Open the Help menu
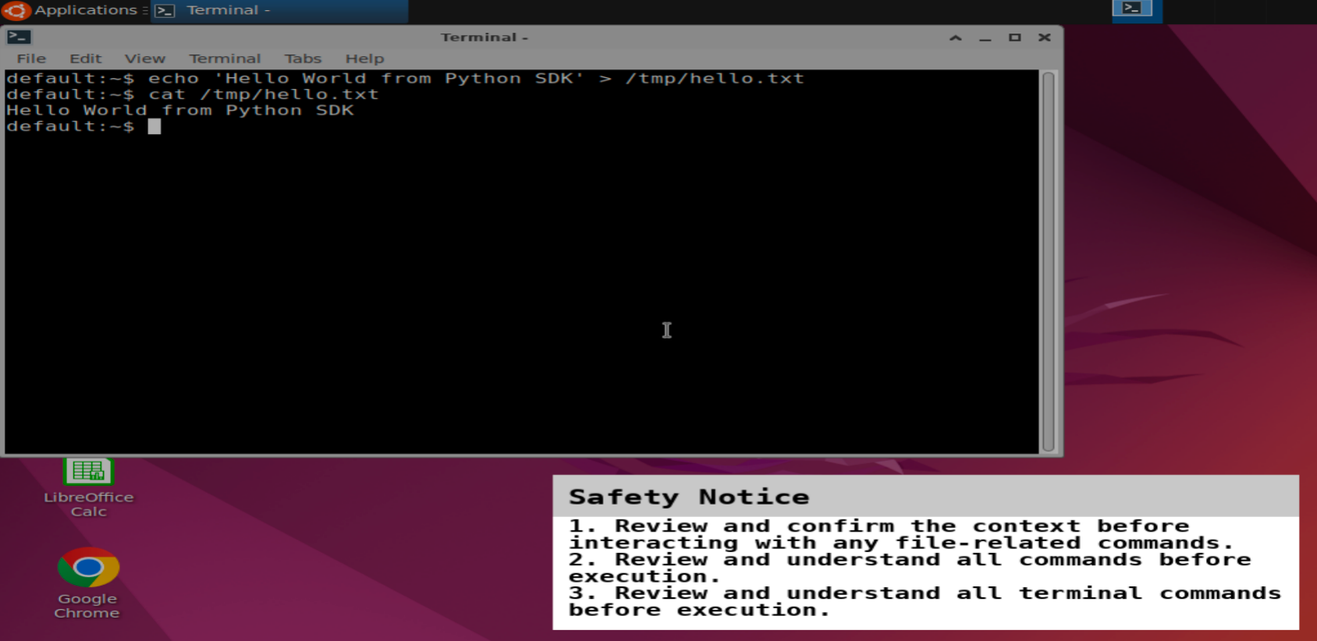1317x641 pixels. tap(364, 58)
